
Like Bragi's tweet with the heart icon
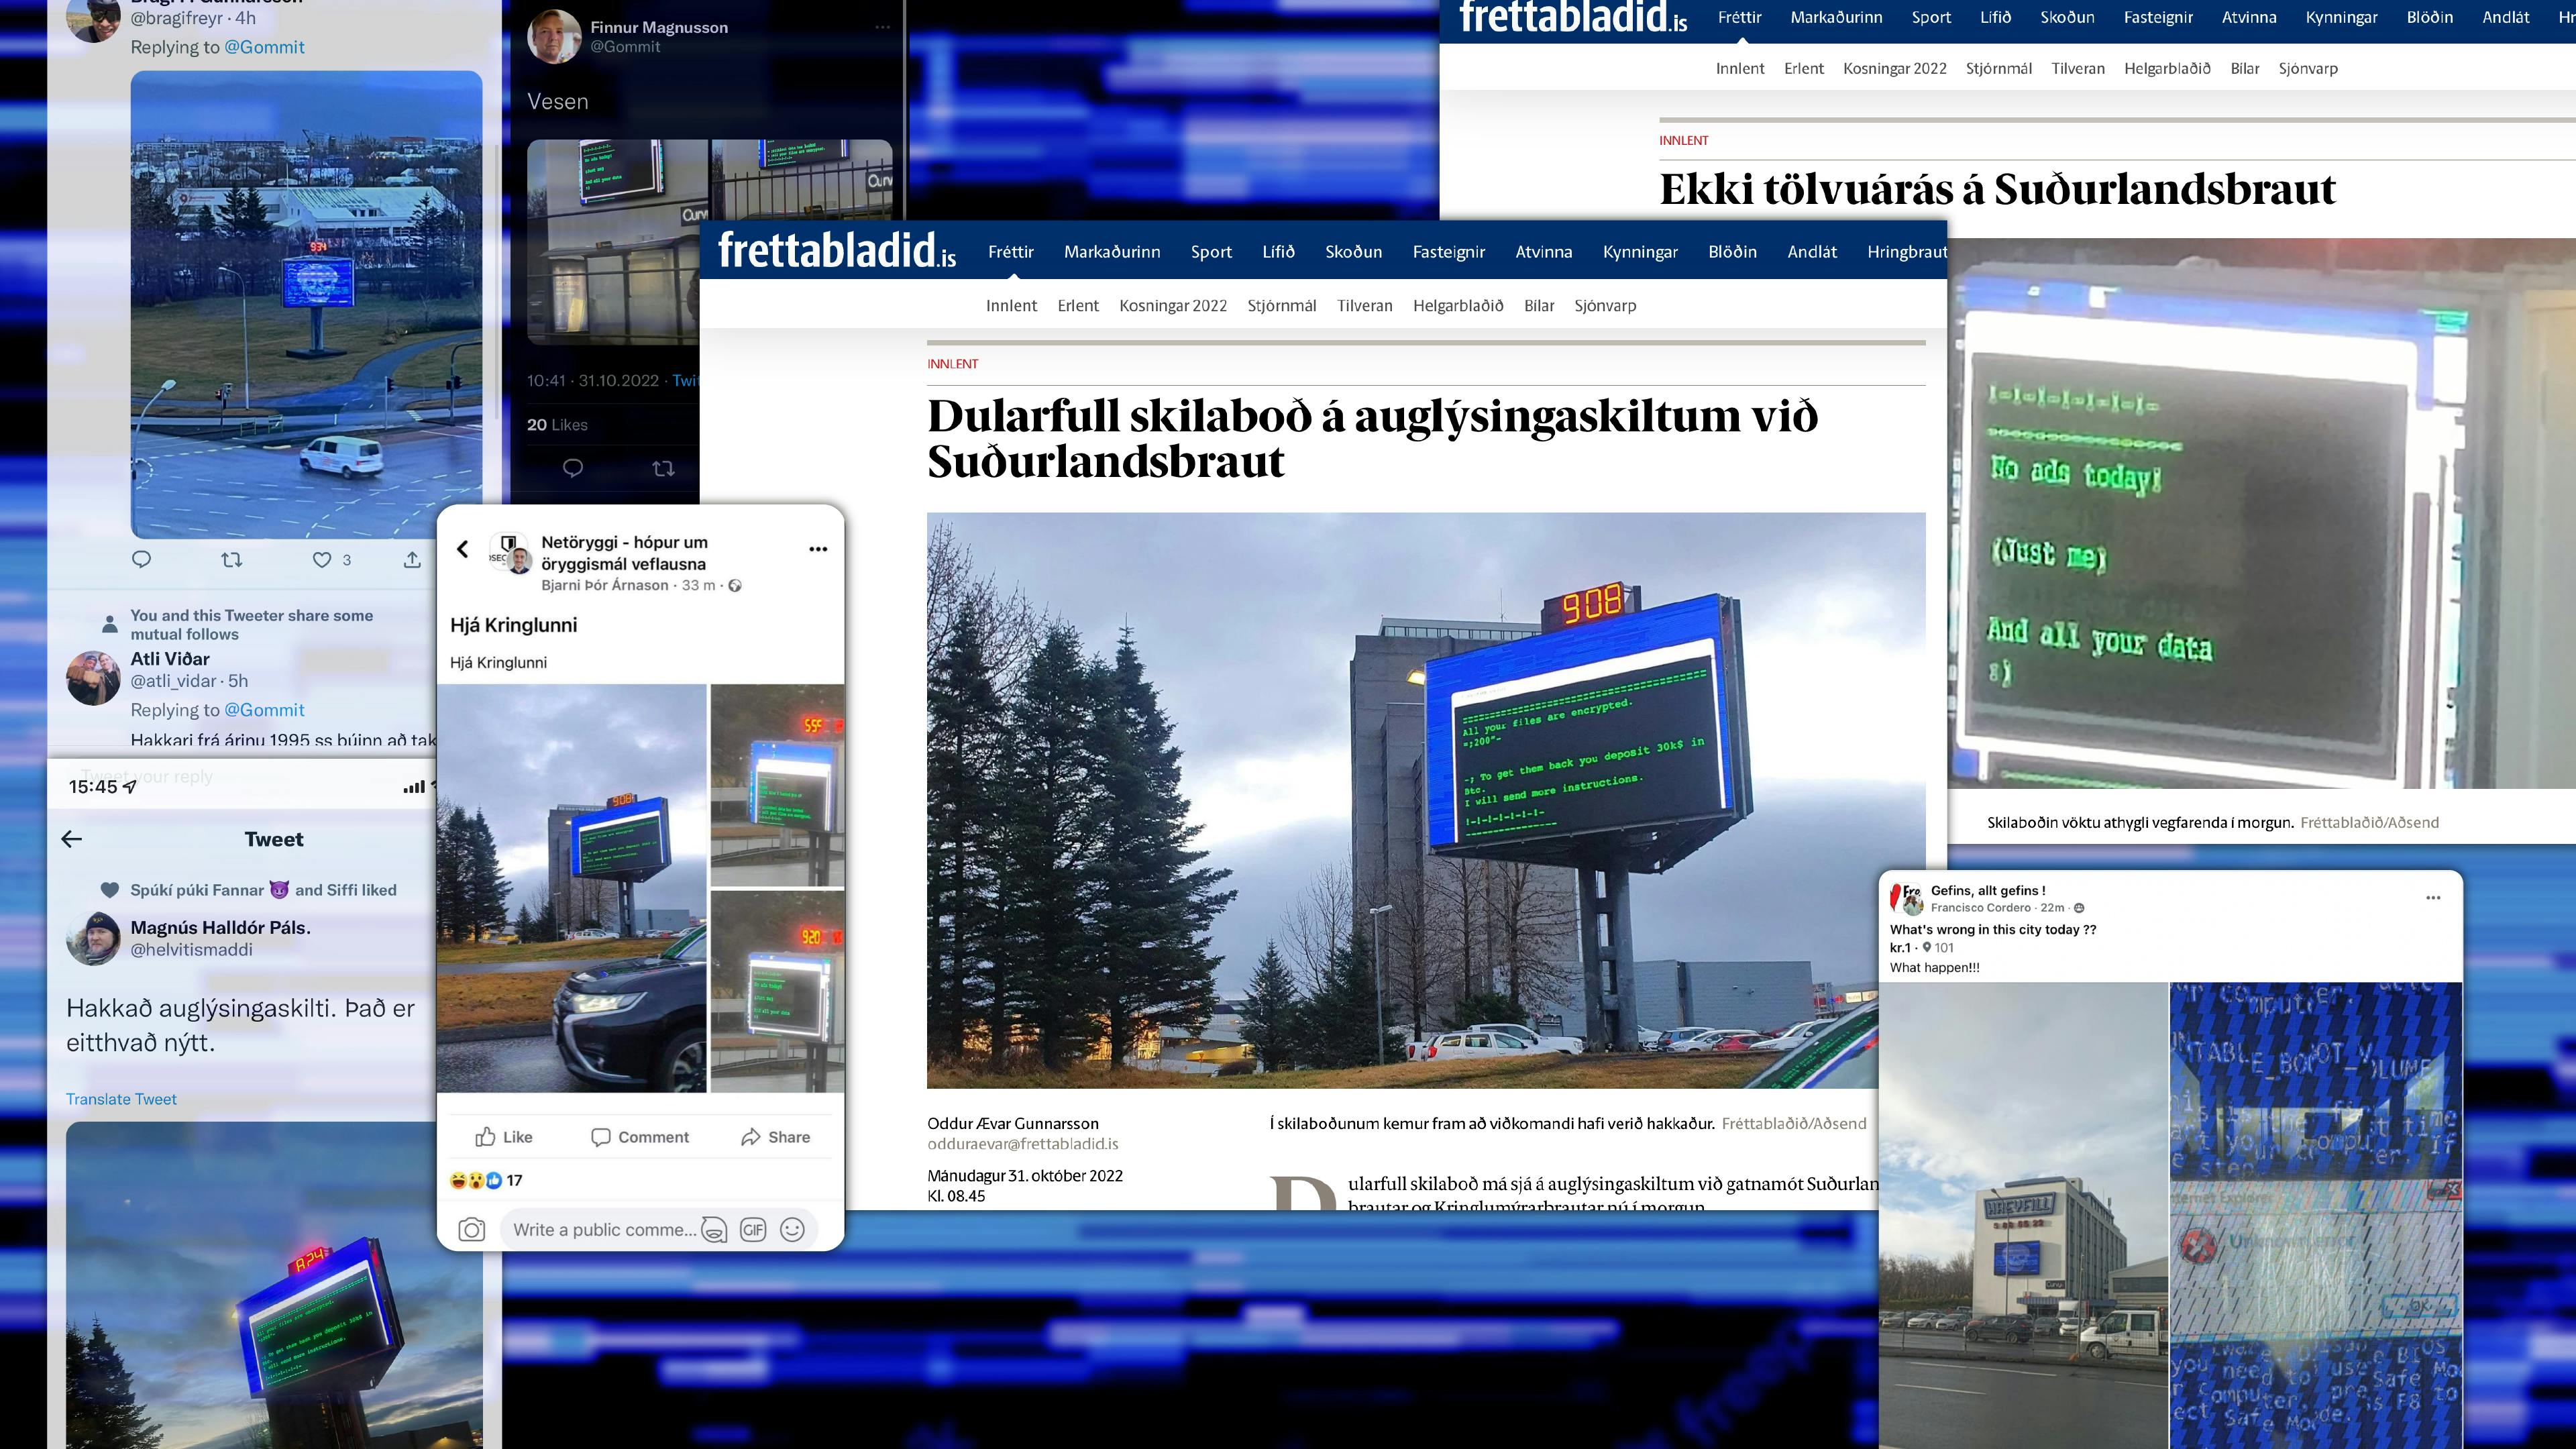322,559
